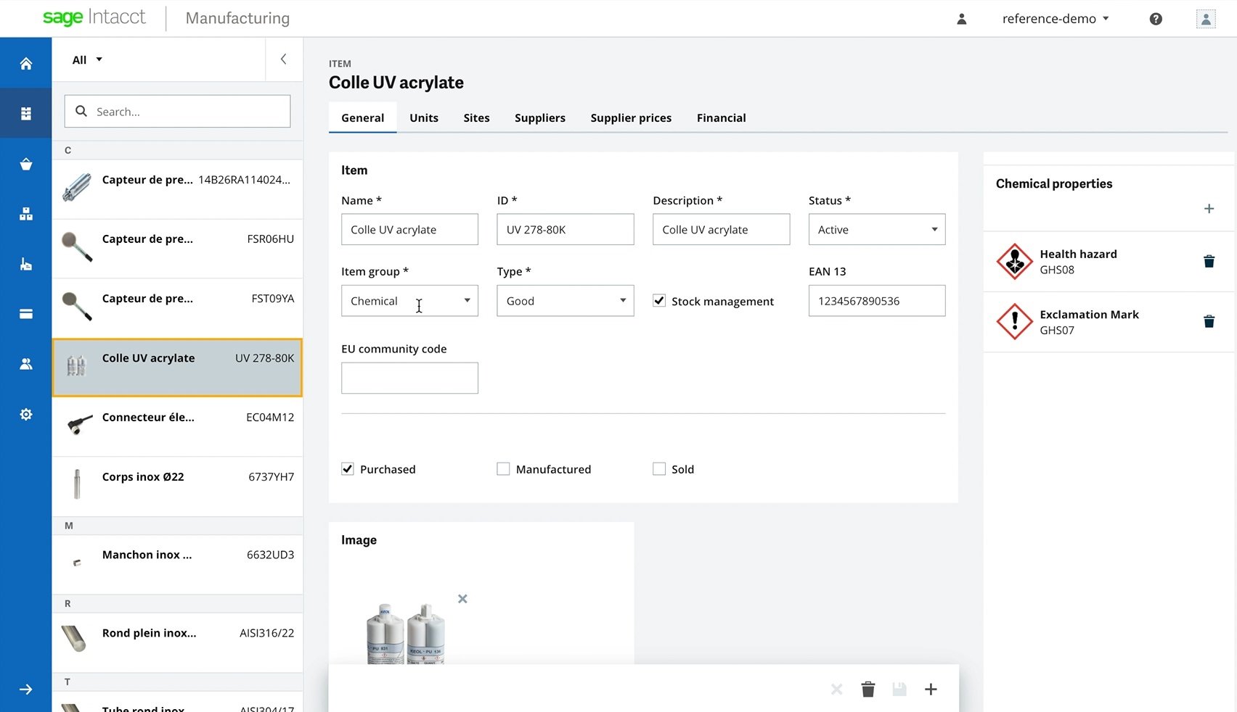Open sidebar Settings gear icon
Viewport: 1237px width, 712px height.
point(25,414)
